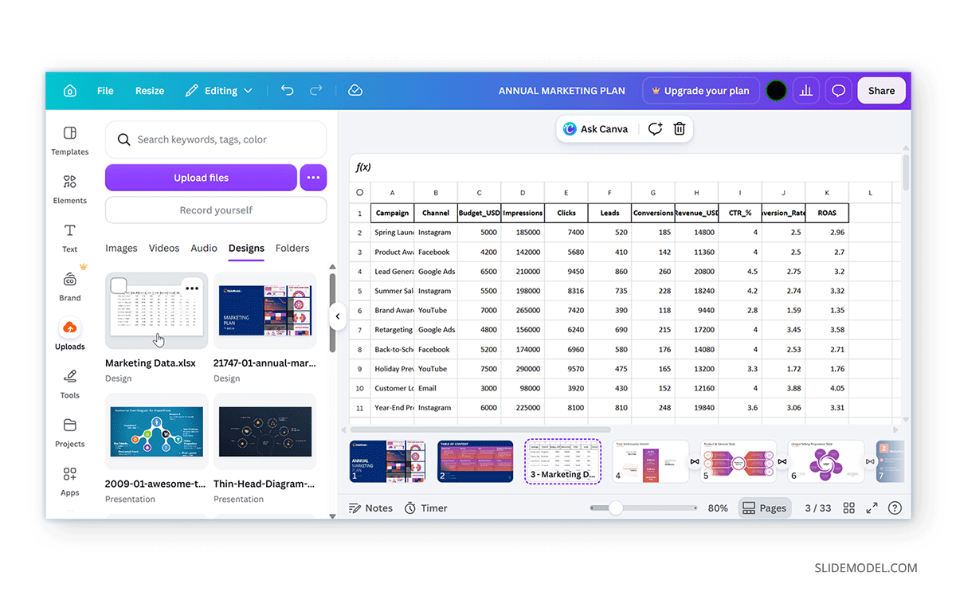
Task: Undo the last action
Action: [x=288, y=91]
